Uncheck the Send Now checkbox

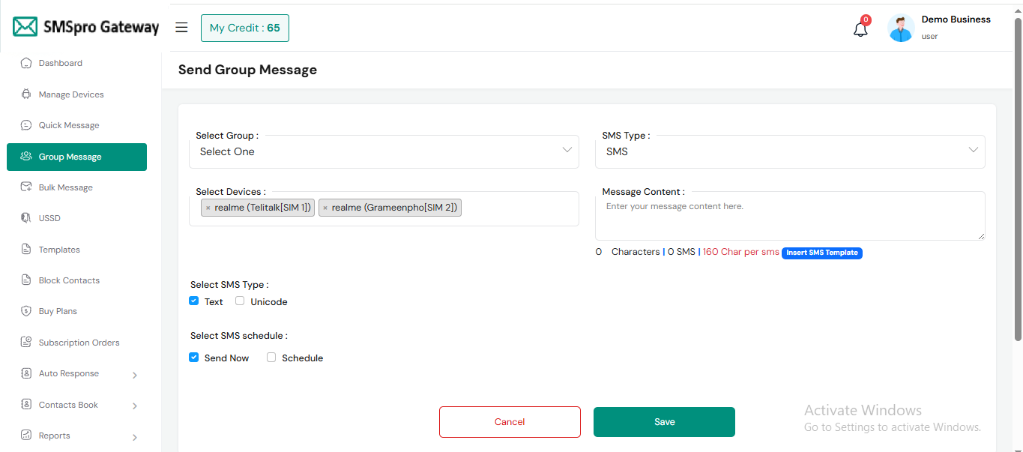(x=194, y=358)
